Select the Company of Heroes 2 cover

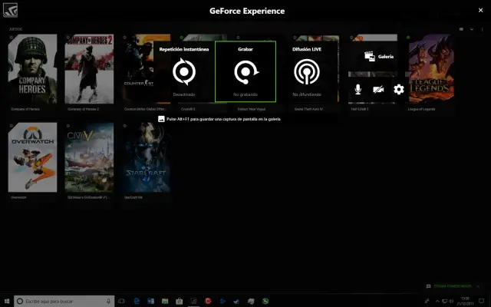[89, 69]
